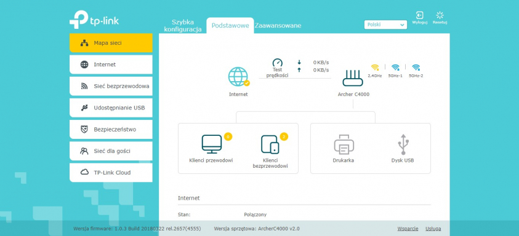519x236 pixels.
Task: Click the upload speed 0 KB/s value
Action: [321, 69]
